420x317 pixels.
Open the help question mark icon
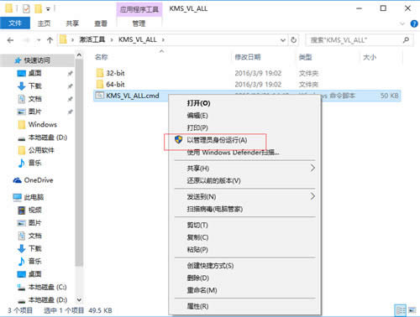pos(414,23)
